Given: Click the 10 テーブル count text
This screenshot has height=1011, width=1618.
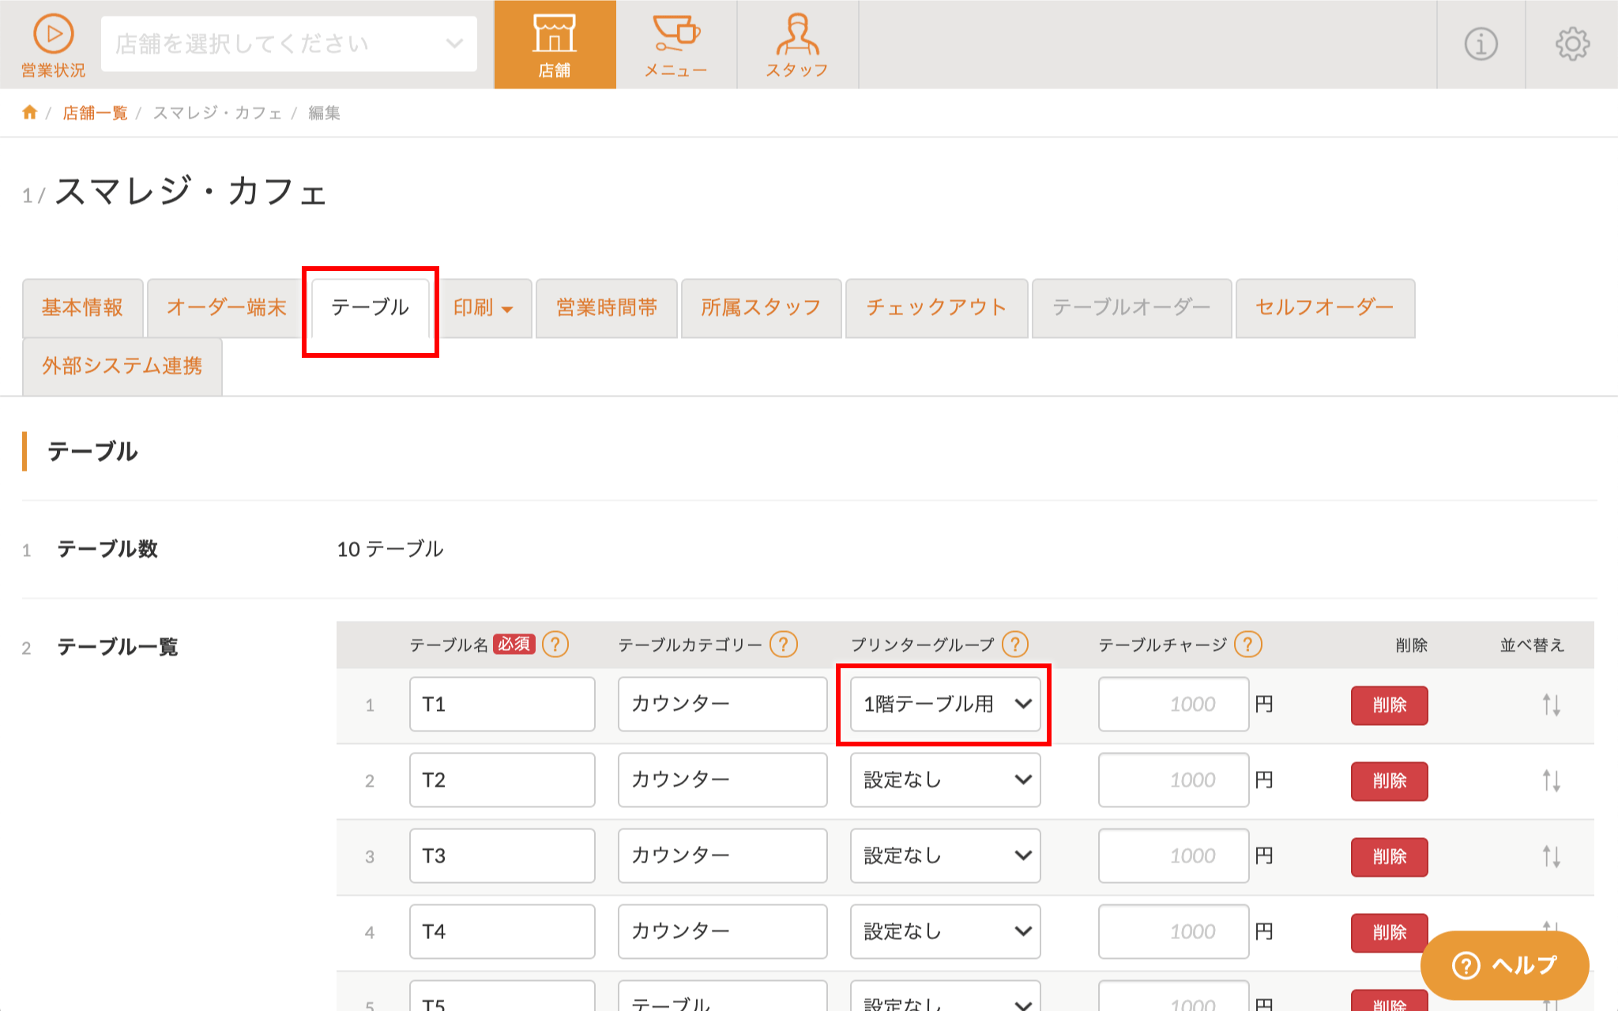Looking at the screenshot, I should click(390, 549).
